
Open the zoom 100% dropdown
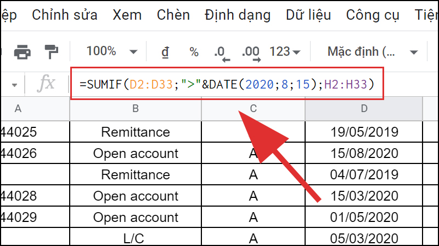(x=112, y=52)
